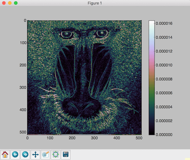Click colorbar label 0.000008
Image resolution: width=190 pixels, height=160 pixels.
[x=164, y=79]
